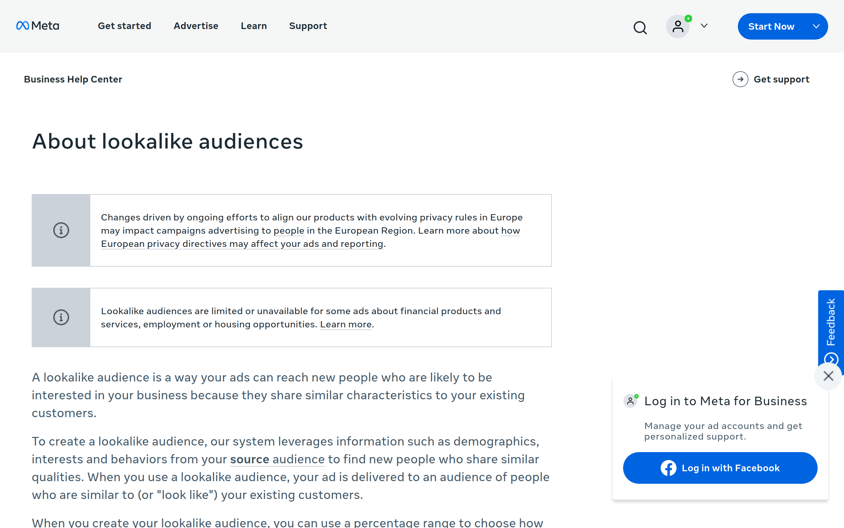Dismiss the Meta for Business login popup

click(828, 376)
